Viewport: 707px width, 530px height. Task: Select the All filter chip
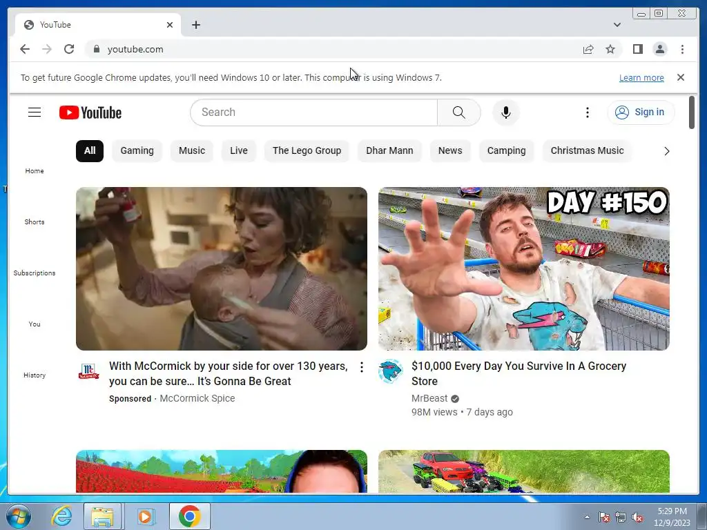[90, 150]
